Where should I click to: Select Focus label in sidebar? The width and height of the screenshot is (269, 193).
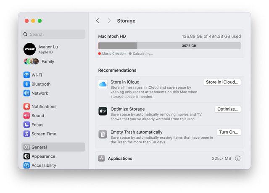[37, 125]
